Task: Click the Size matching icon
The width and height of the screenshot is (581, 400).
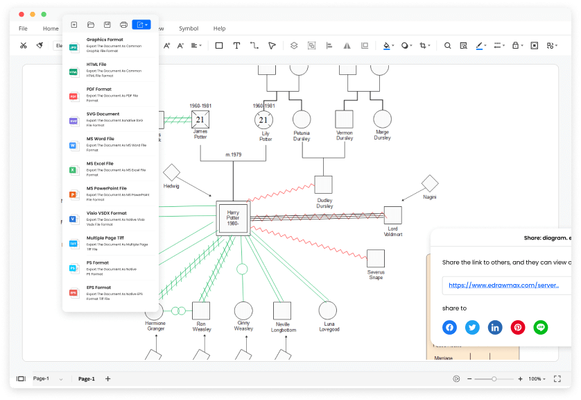Action: click(365, 46)
